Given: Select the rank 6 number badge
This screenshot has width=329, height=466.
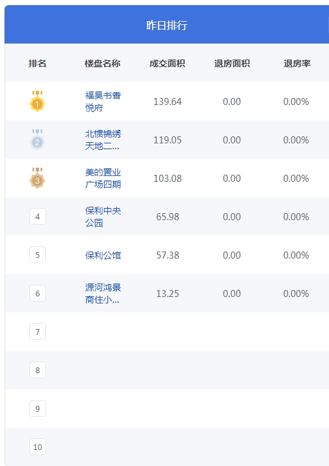Looking at the screenshot, I should [38, 293].
